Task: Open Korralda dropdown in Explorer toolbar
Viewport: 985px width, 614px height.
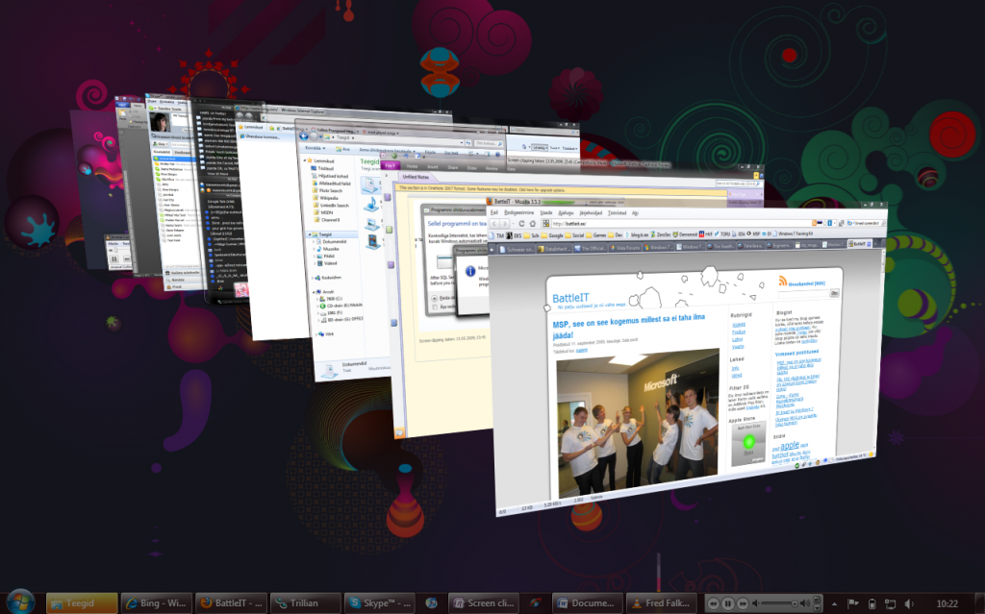Action: 315,148
